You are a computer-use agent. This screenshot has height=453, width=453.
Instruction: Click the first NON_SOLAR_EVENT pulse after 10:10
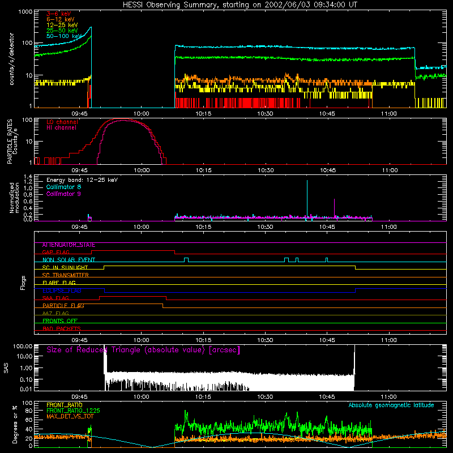pyautogui.click(x=186, y=260)
